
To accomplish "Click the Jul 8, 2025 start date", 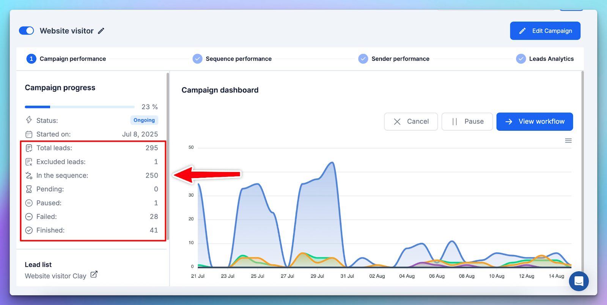I will pyautogui.click(x=140, y=134).
